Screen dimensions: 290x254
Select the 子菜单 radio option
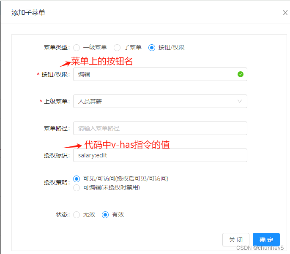pyautogui.click(x=117, y=48)
